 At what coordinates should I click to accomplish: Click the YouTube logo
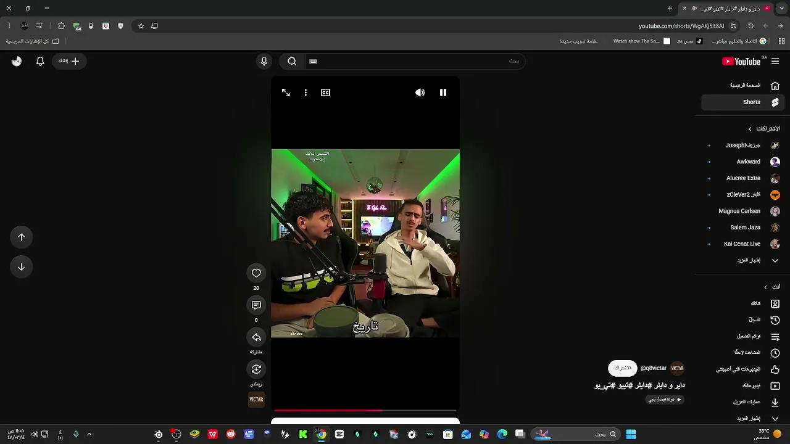(742, 61)
